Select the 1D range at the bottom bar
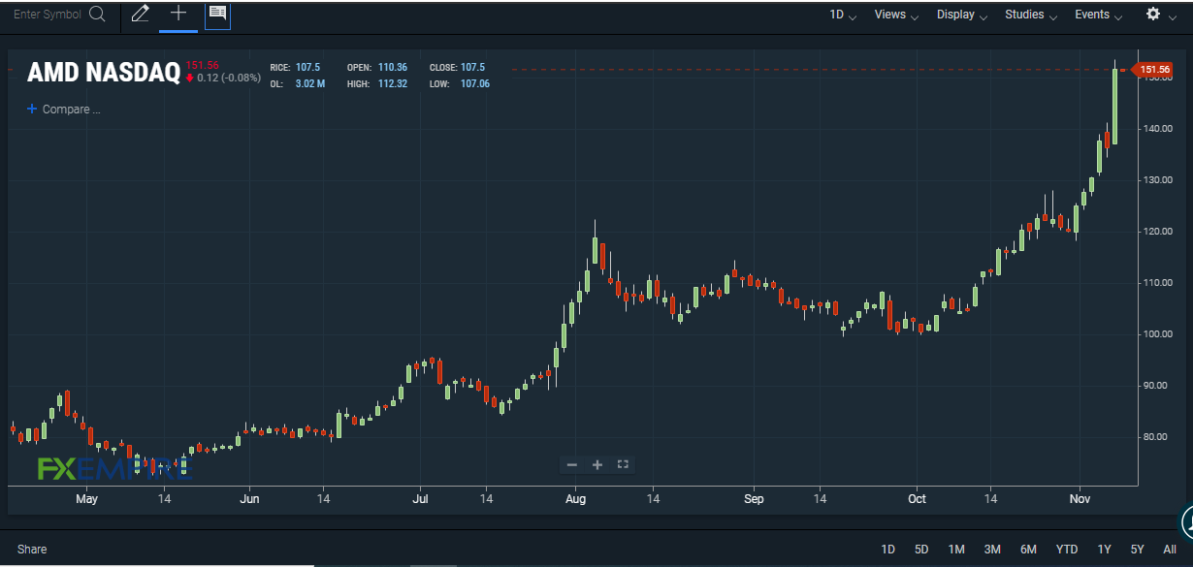The image size is (1193, 567). (x=888, y=550)
